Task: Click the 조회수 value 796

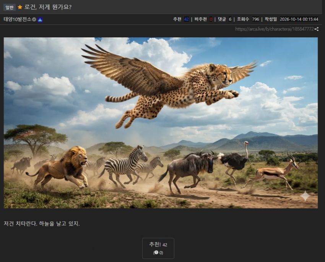Action: coord(255,19)
